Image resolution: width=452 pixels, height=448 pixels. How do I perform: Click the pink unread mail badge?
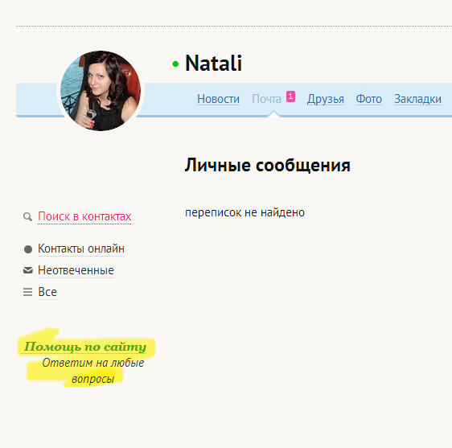click(290, 97)
